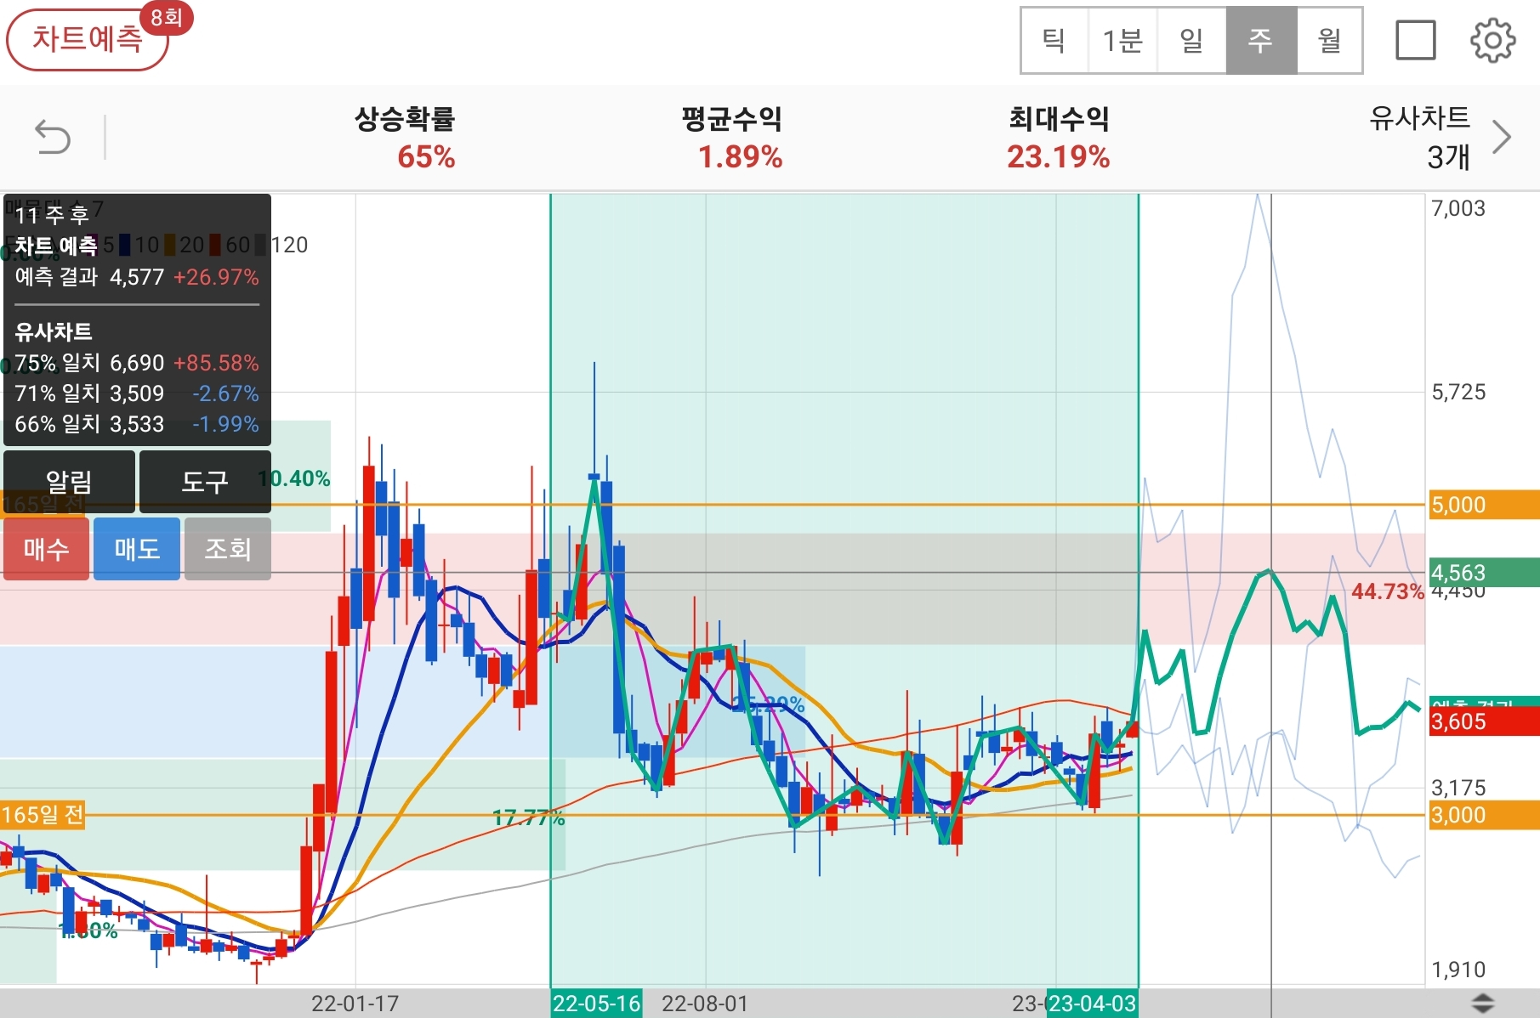Viewport: 1540px width, 1018px height.
Task: Tap 최대수익 23.19% statistic
Action: pos(1059,138)
